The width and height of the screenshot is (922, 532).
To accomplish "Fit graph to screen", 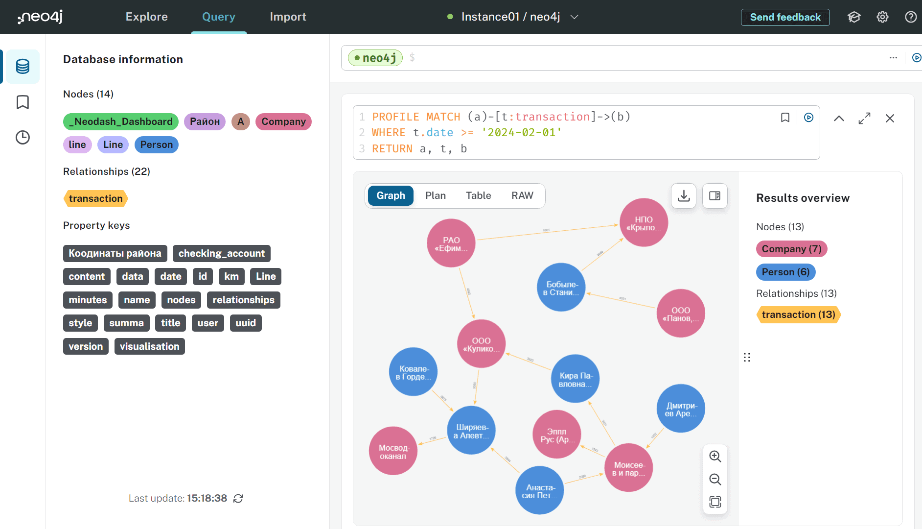I will (x=715, y=502).
